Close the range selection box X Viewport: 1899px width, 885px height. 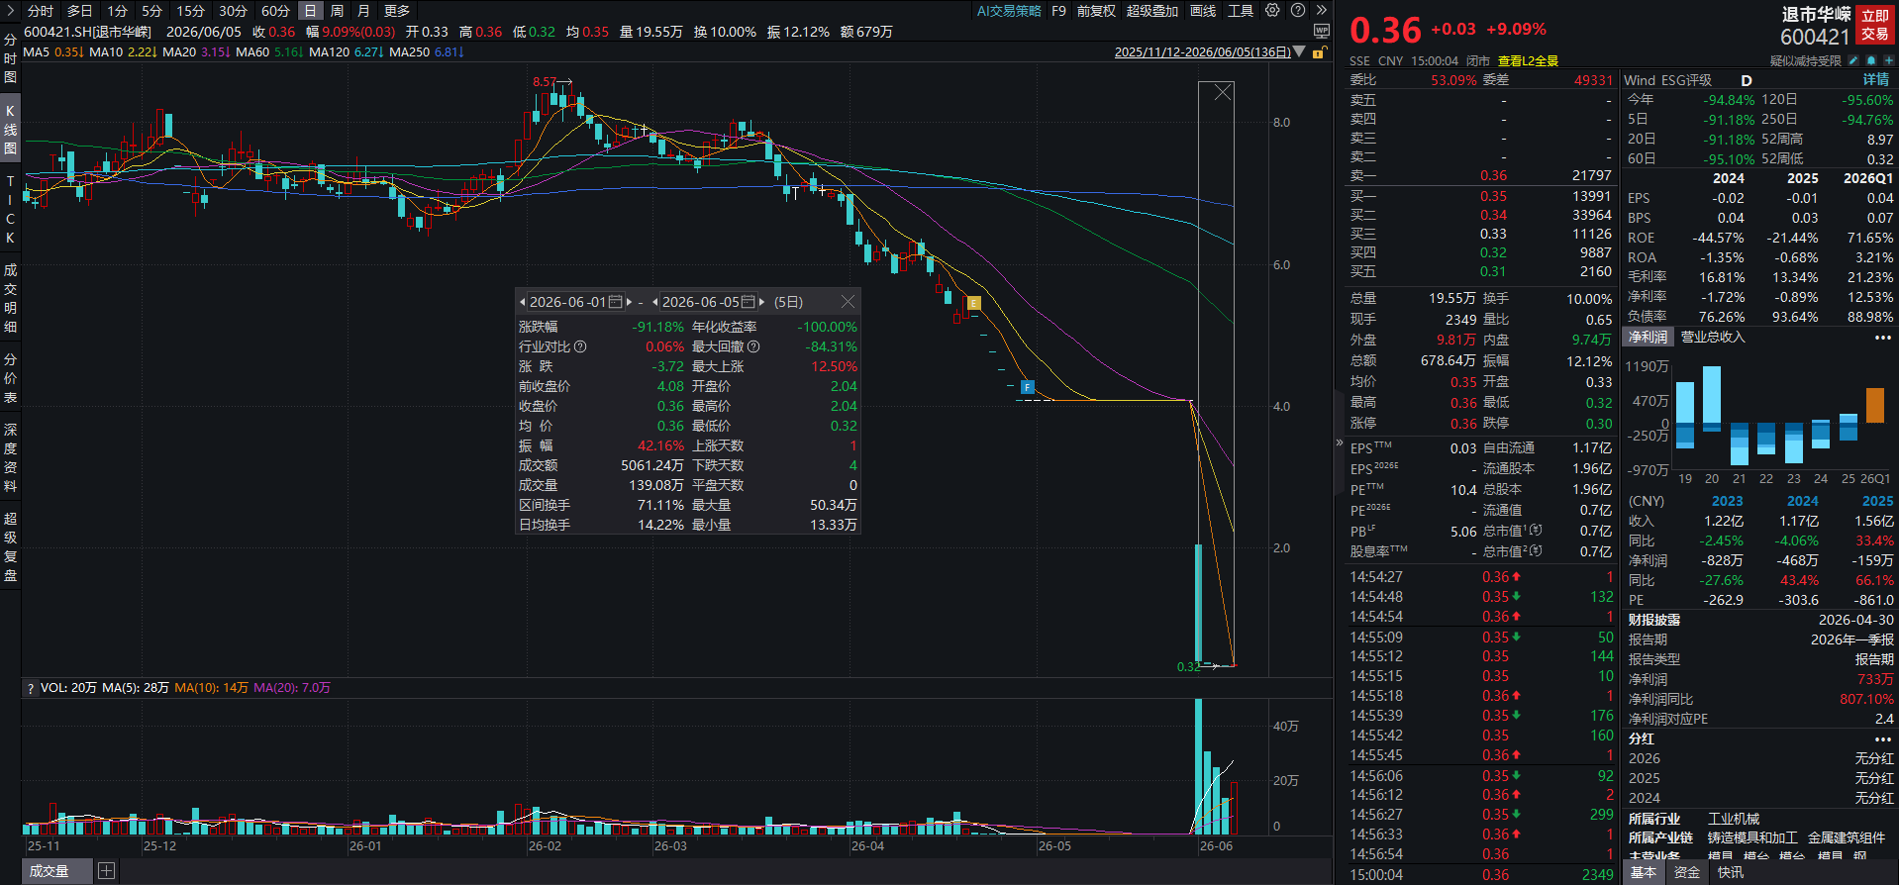click(x=1223, y=92)
